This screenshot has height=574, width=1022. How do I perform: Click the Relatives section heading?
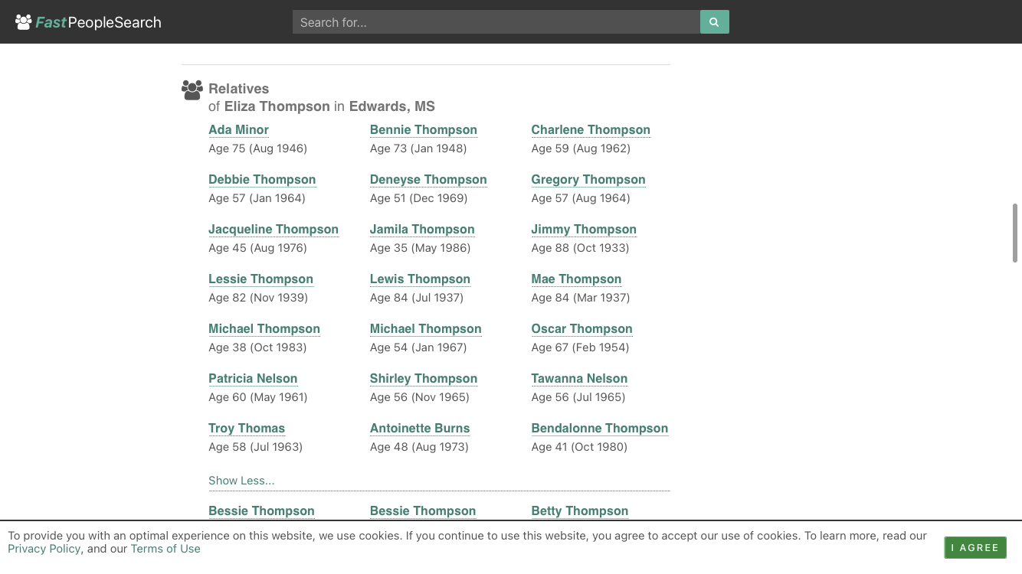click(x=239, y=89)
